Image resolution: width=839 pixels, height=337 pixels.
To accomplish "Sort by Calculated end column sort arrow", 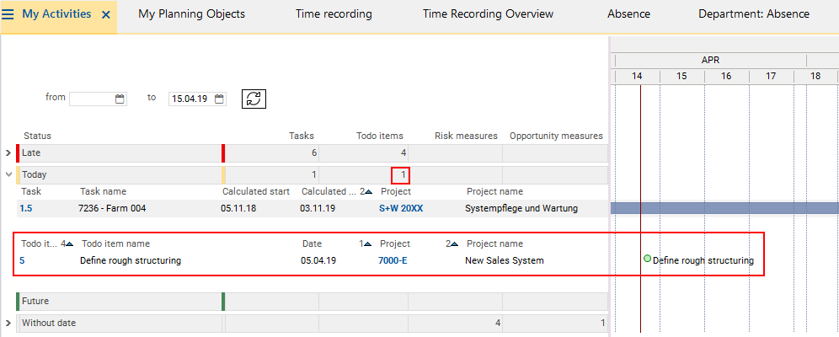I will pyautogui.click(x=369, y=191).
